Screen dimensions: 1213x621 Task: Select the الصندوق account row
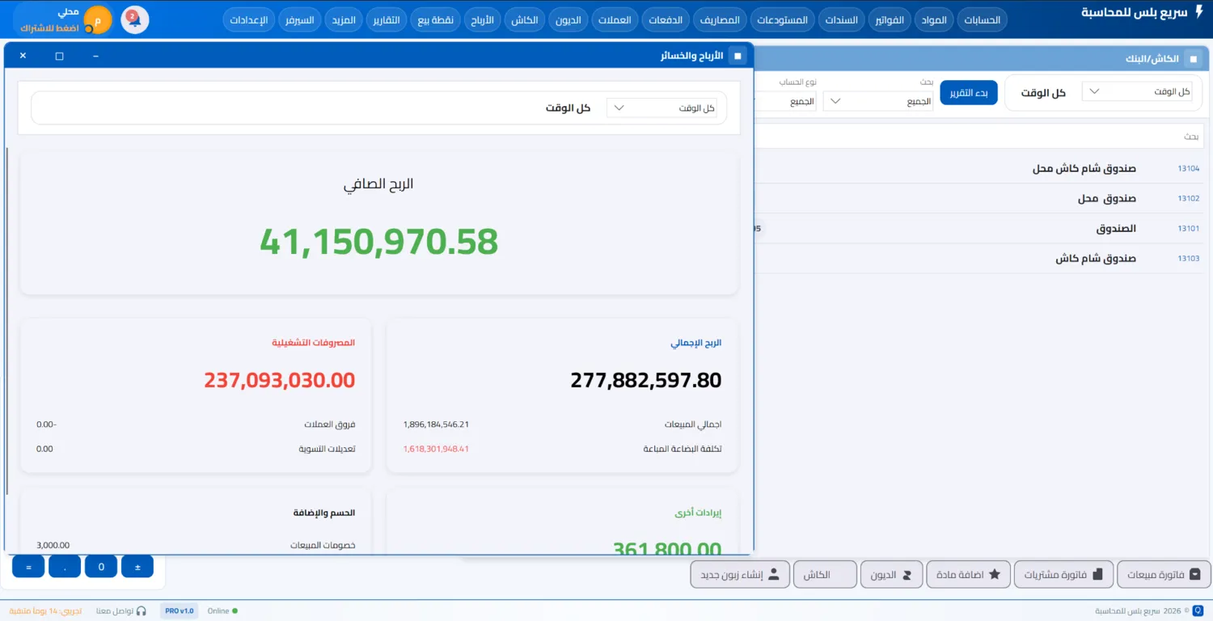tap(980, 228)
